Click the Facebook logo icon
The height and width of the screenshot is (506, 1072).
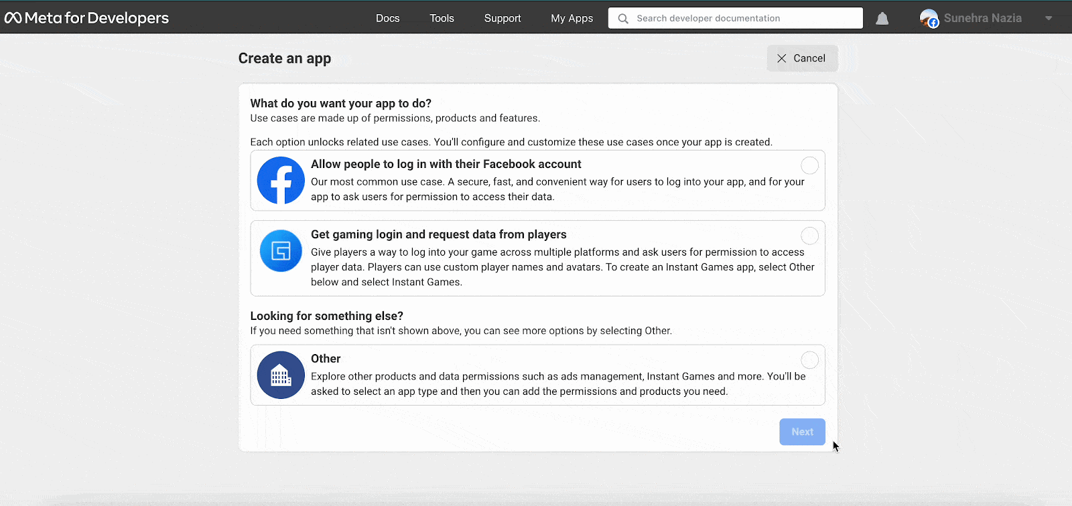[281, 181]
